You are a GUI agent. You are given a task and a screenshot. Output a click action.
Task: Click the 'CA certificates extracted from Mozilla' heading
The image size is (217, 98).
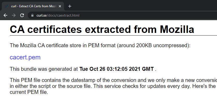click(x=102, y=29)
